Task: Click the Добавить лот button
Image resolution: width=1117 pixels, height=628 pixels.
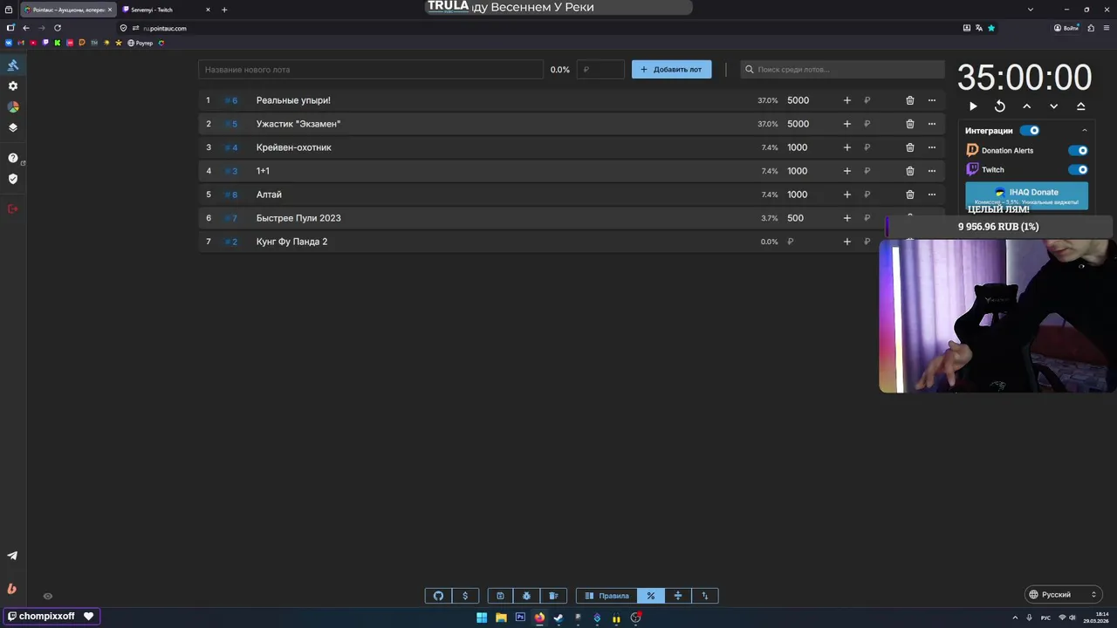Action: [x=672, y=70]
